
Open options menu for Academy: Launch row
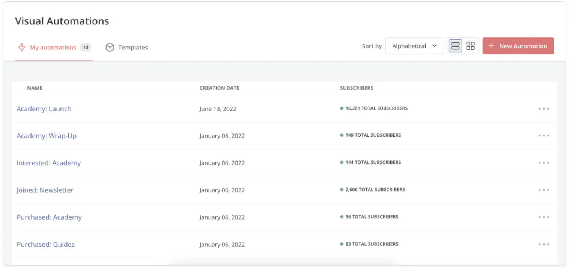point(543,109)
